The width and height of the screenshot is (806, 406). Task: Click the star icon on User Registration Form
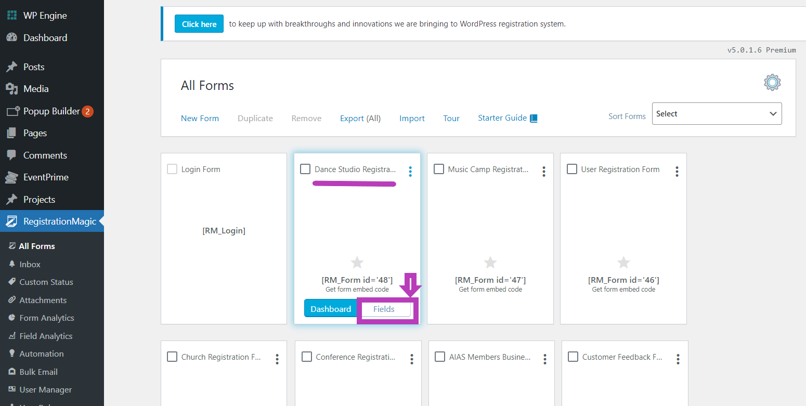[623, 263]
